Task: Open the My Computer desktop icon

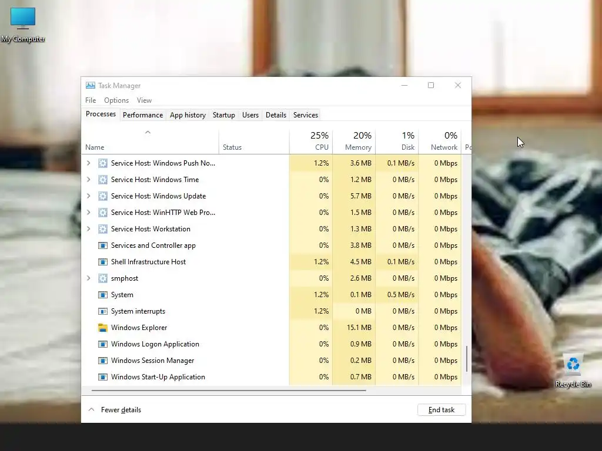Action: click(23, 25)
